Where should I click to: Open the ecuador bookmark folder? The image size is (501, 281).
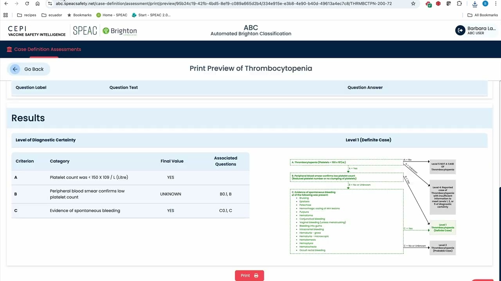(x=52, y=15)
